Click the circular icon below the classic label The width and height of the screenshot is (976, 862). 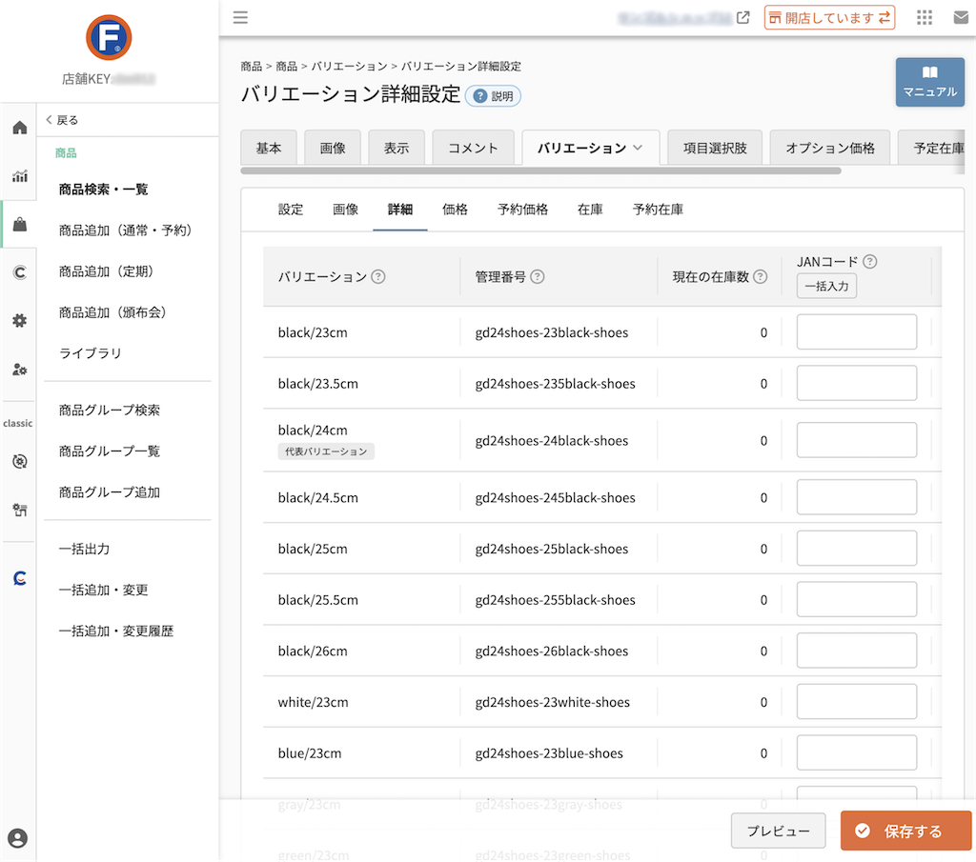tap(20, 461)
